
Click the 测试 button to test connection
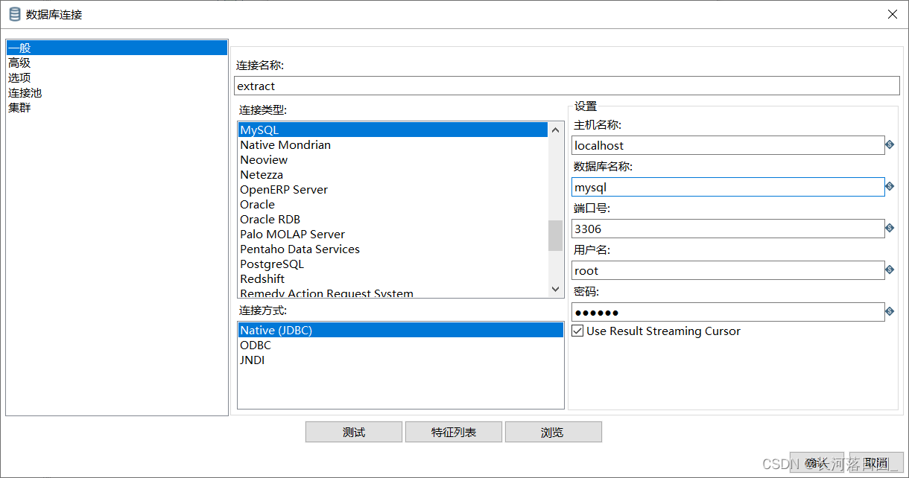353,432
